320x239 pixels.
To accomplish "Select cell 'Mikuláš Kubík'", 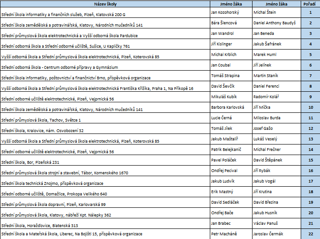I will point(231,97).
